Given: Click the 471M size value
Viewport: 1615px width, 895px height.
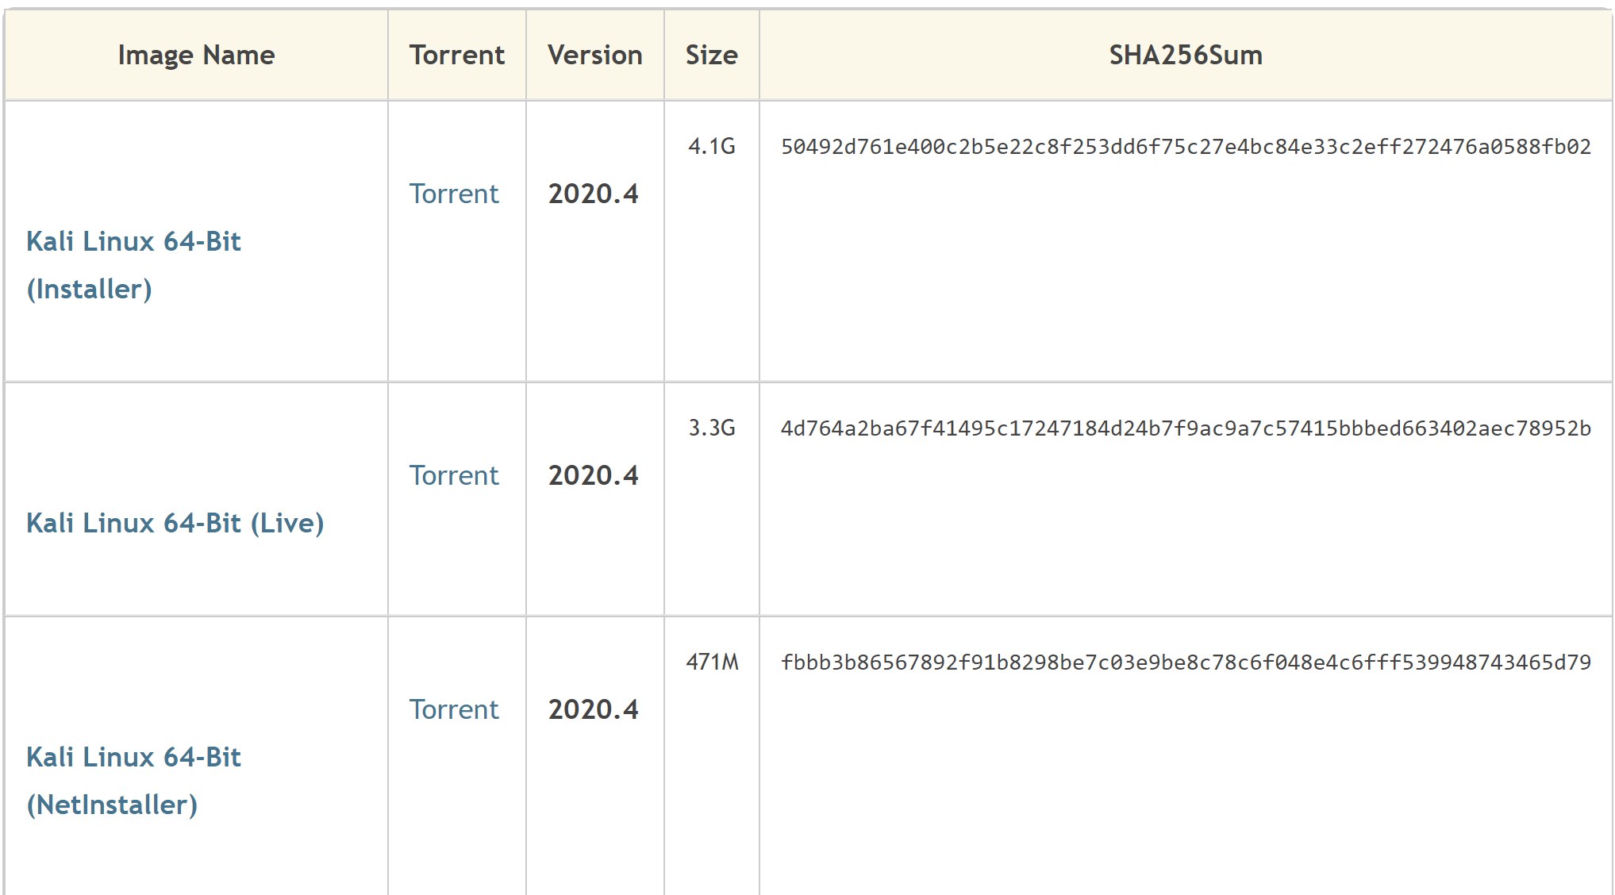Looking at the screenshot, I should pos(712,663).
